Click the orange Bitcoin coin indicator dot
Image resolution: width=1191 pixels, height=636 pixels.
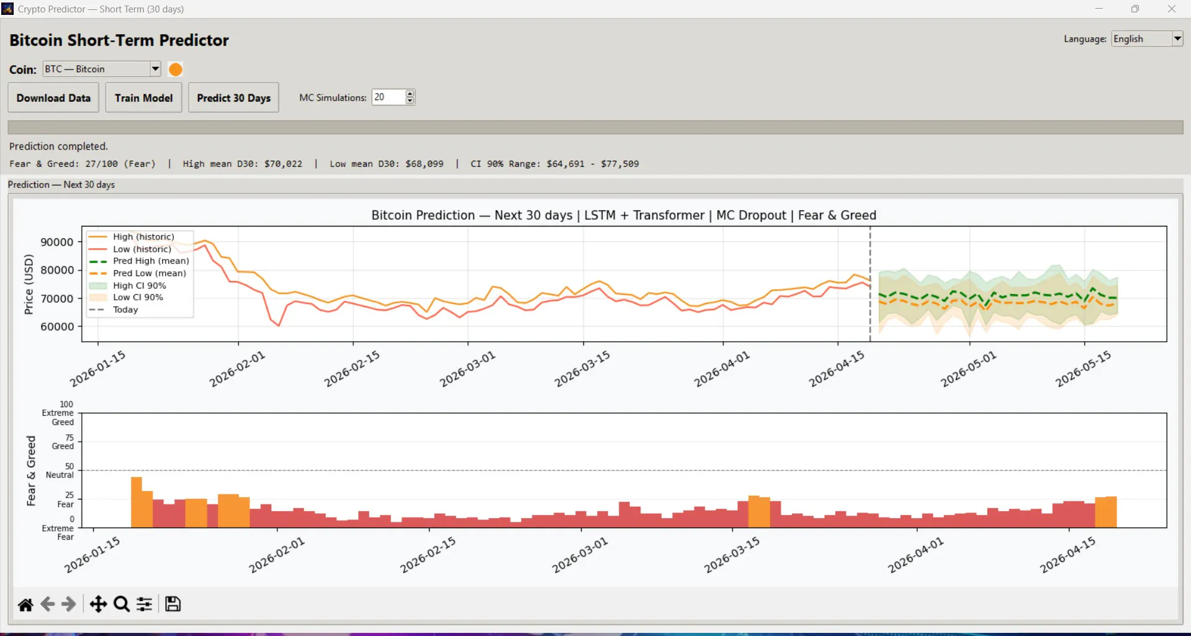(176, 69)
